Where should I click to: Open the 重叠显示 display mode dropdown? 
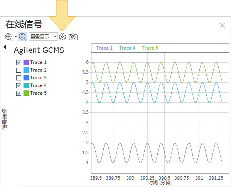[x=43, y=37]
